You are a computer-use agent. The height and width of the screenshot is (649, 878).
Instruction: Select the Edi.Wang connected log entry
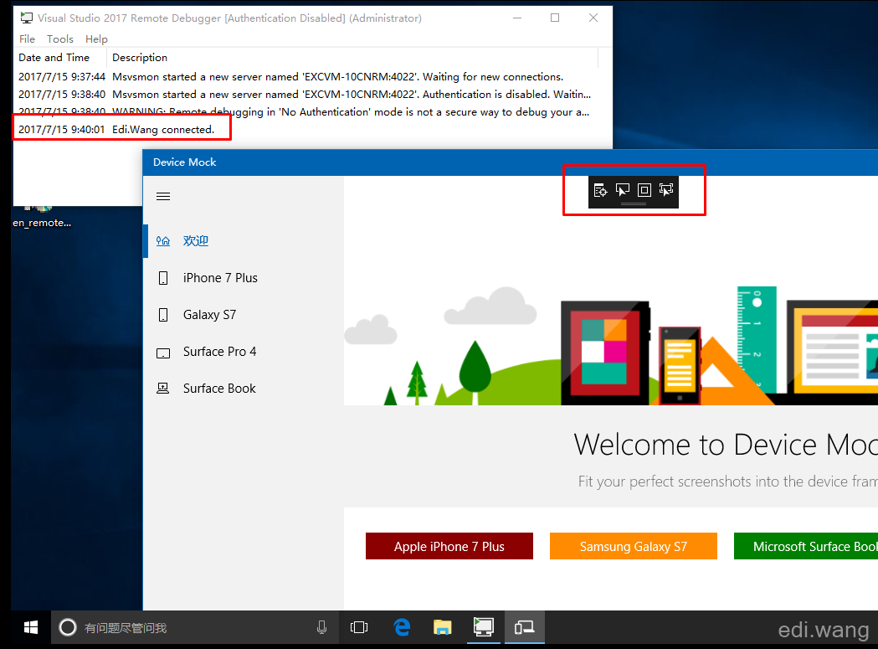coord(306,130)
